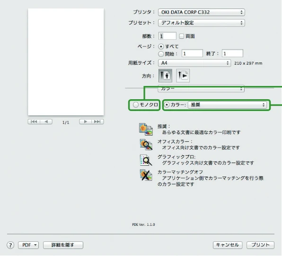This screenshot has height=256, width=282.
Task: Click プリント button
Action: point(260,245)
